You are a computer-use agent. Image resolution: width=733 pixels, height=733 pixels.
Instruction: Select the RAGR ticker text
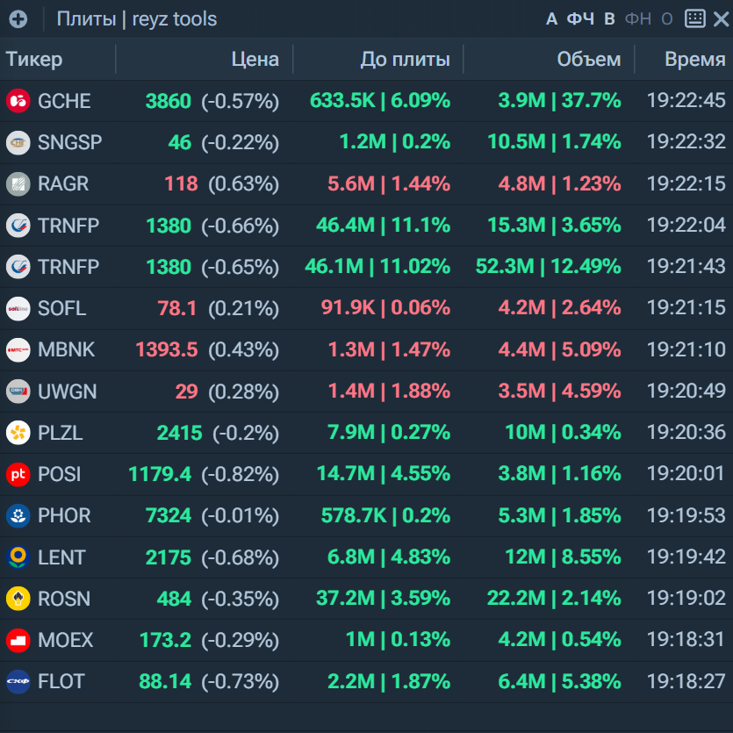(x=63, y=183)
